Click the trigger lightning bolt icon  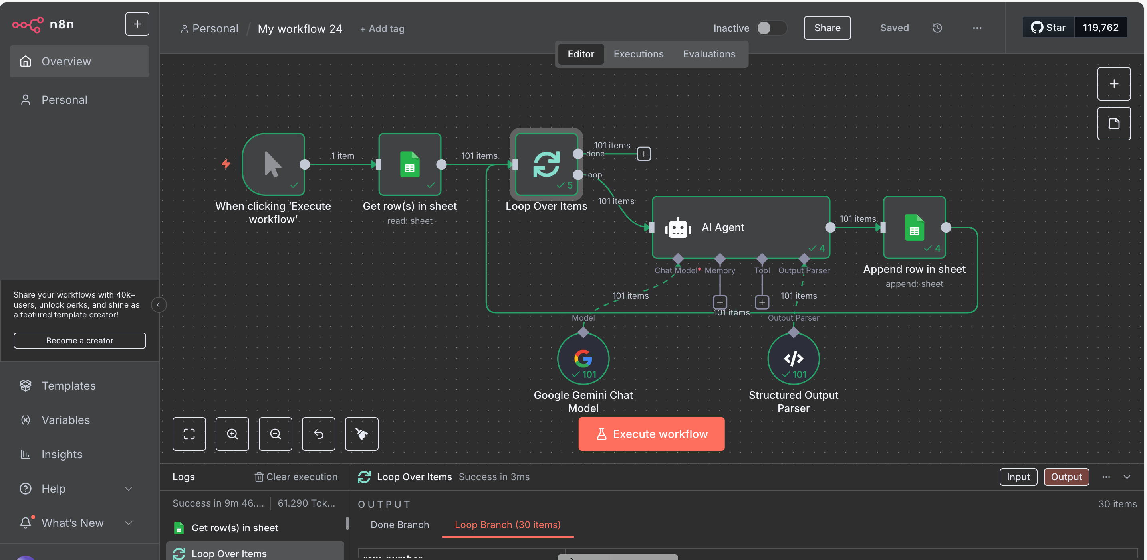[x=226, y=164]
